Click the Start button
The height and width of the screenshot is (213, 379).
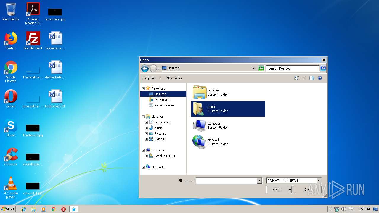[x=8, y=209]
